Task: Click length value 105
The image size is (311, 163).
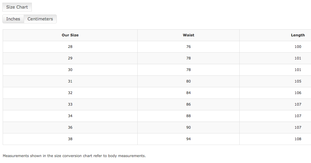Action: point(298,81)
